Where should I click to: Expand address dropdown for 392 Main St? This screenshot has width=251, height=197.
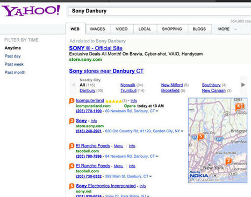pos(150,177)
